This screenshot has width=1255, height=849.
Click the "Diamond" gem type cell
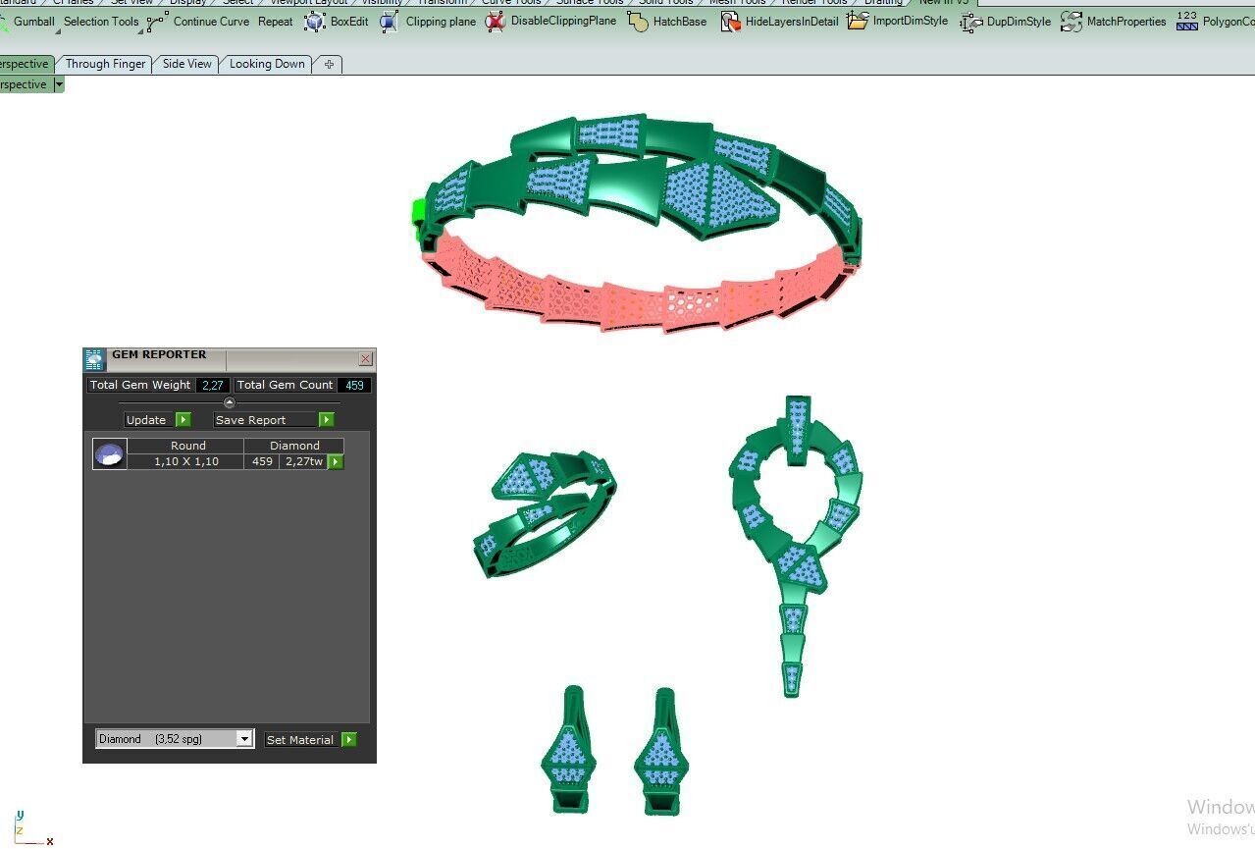click(x=294, y=446)
